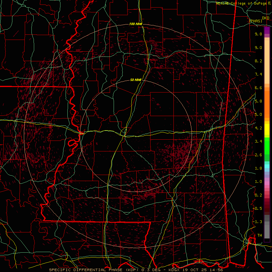Click the 100 NMI range ring label
This screenshot has width=272, height=272.
pos(136,24)
